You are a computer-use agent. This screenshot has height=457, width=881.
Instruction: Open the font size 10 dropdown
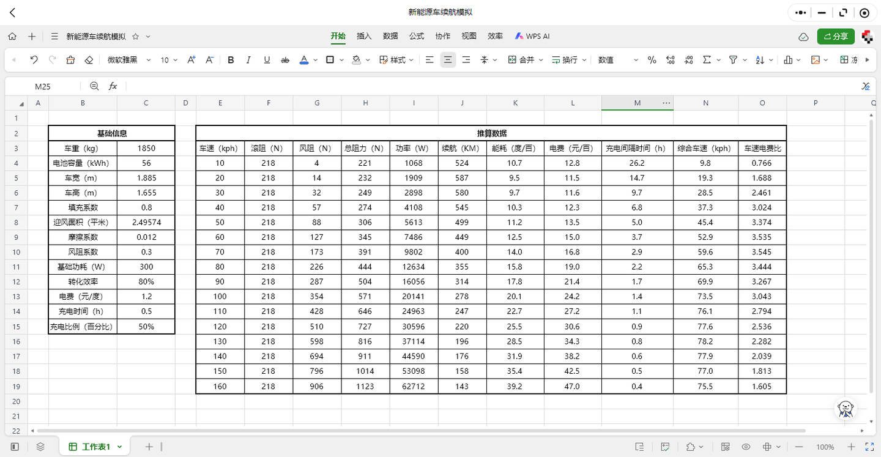169,60
